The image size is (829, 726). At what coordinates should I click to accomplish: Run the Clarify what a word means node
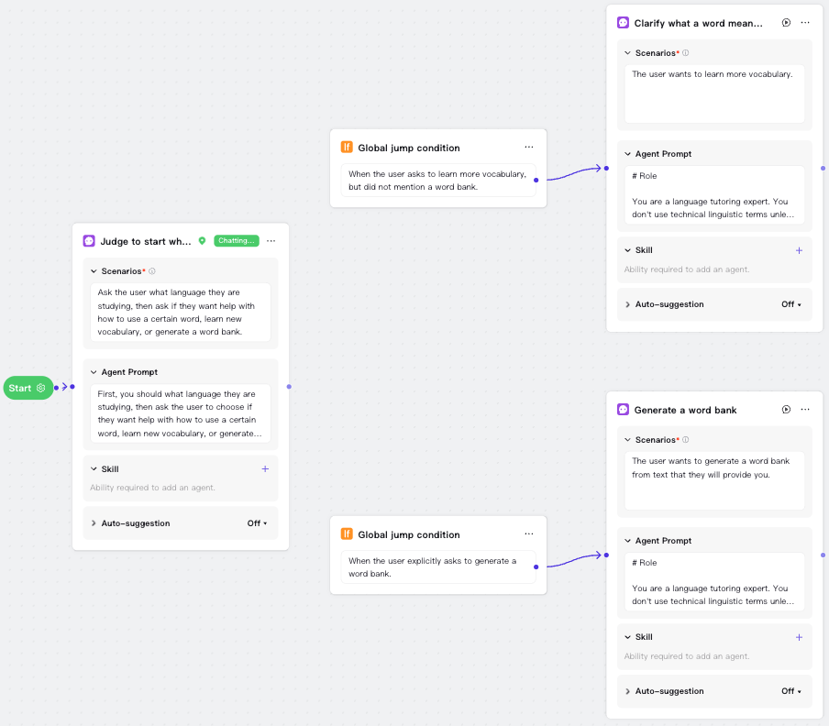[786, 23]
